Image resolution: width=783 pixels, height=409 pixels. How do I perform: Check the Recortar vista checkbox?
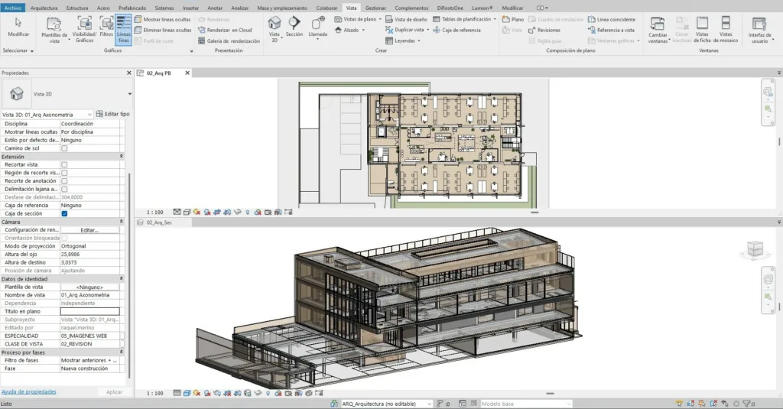[64, 164]
